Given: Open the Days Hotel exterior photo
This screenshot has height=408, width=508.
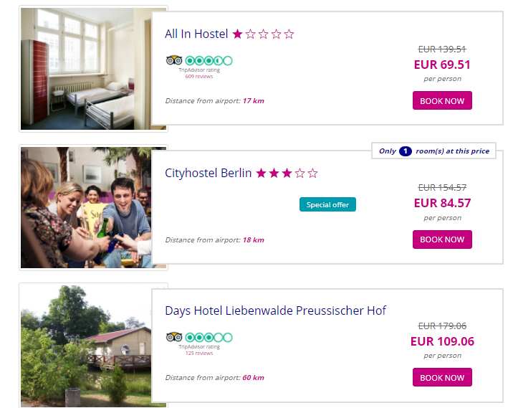Looking at the screenshot, I should (93, 346).
